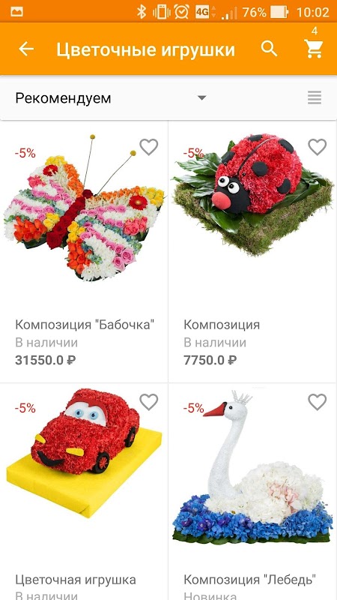
Task: View the red car flower toy image
Action: (x=84, y=453)
